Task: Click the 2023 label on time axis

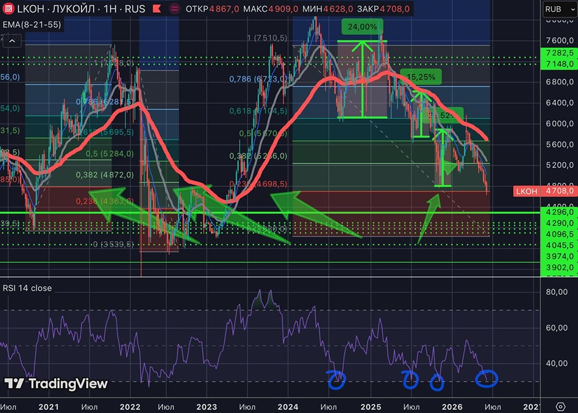Action: [206, 407]
